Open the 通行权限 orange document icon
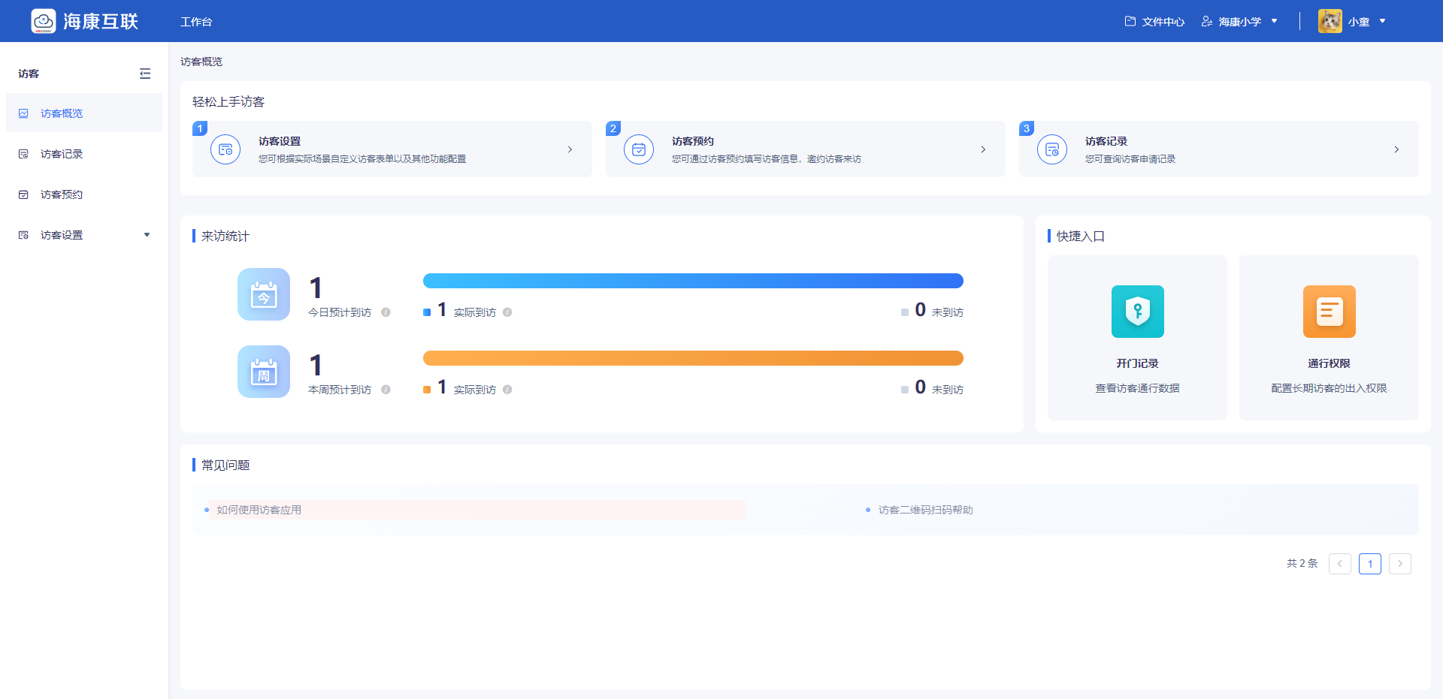This screenshot has height=699, width=1443. [x=1329, y=312]
